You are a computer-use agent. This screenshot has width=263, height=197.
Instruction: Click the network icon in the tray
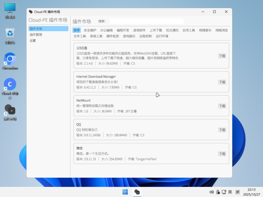224,192
